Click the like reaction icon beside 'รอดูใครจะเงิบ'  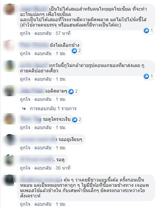(x=75, y=119)
